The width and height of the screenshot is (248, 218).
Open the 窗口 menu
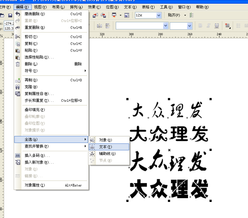point(184,7)
